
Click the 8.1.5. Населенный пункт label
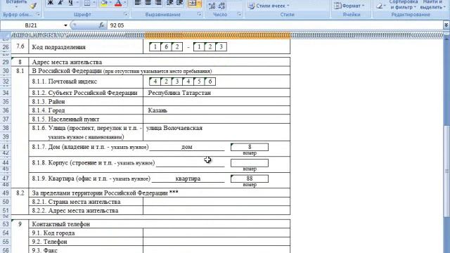tap(65, 119)
